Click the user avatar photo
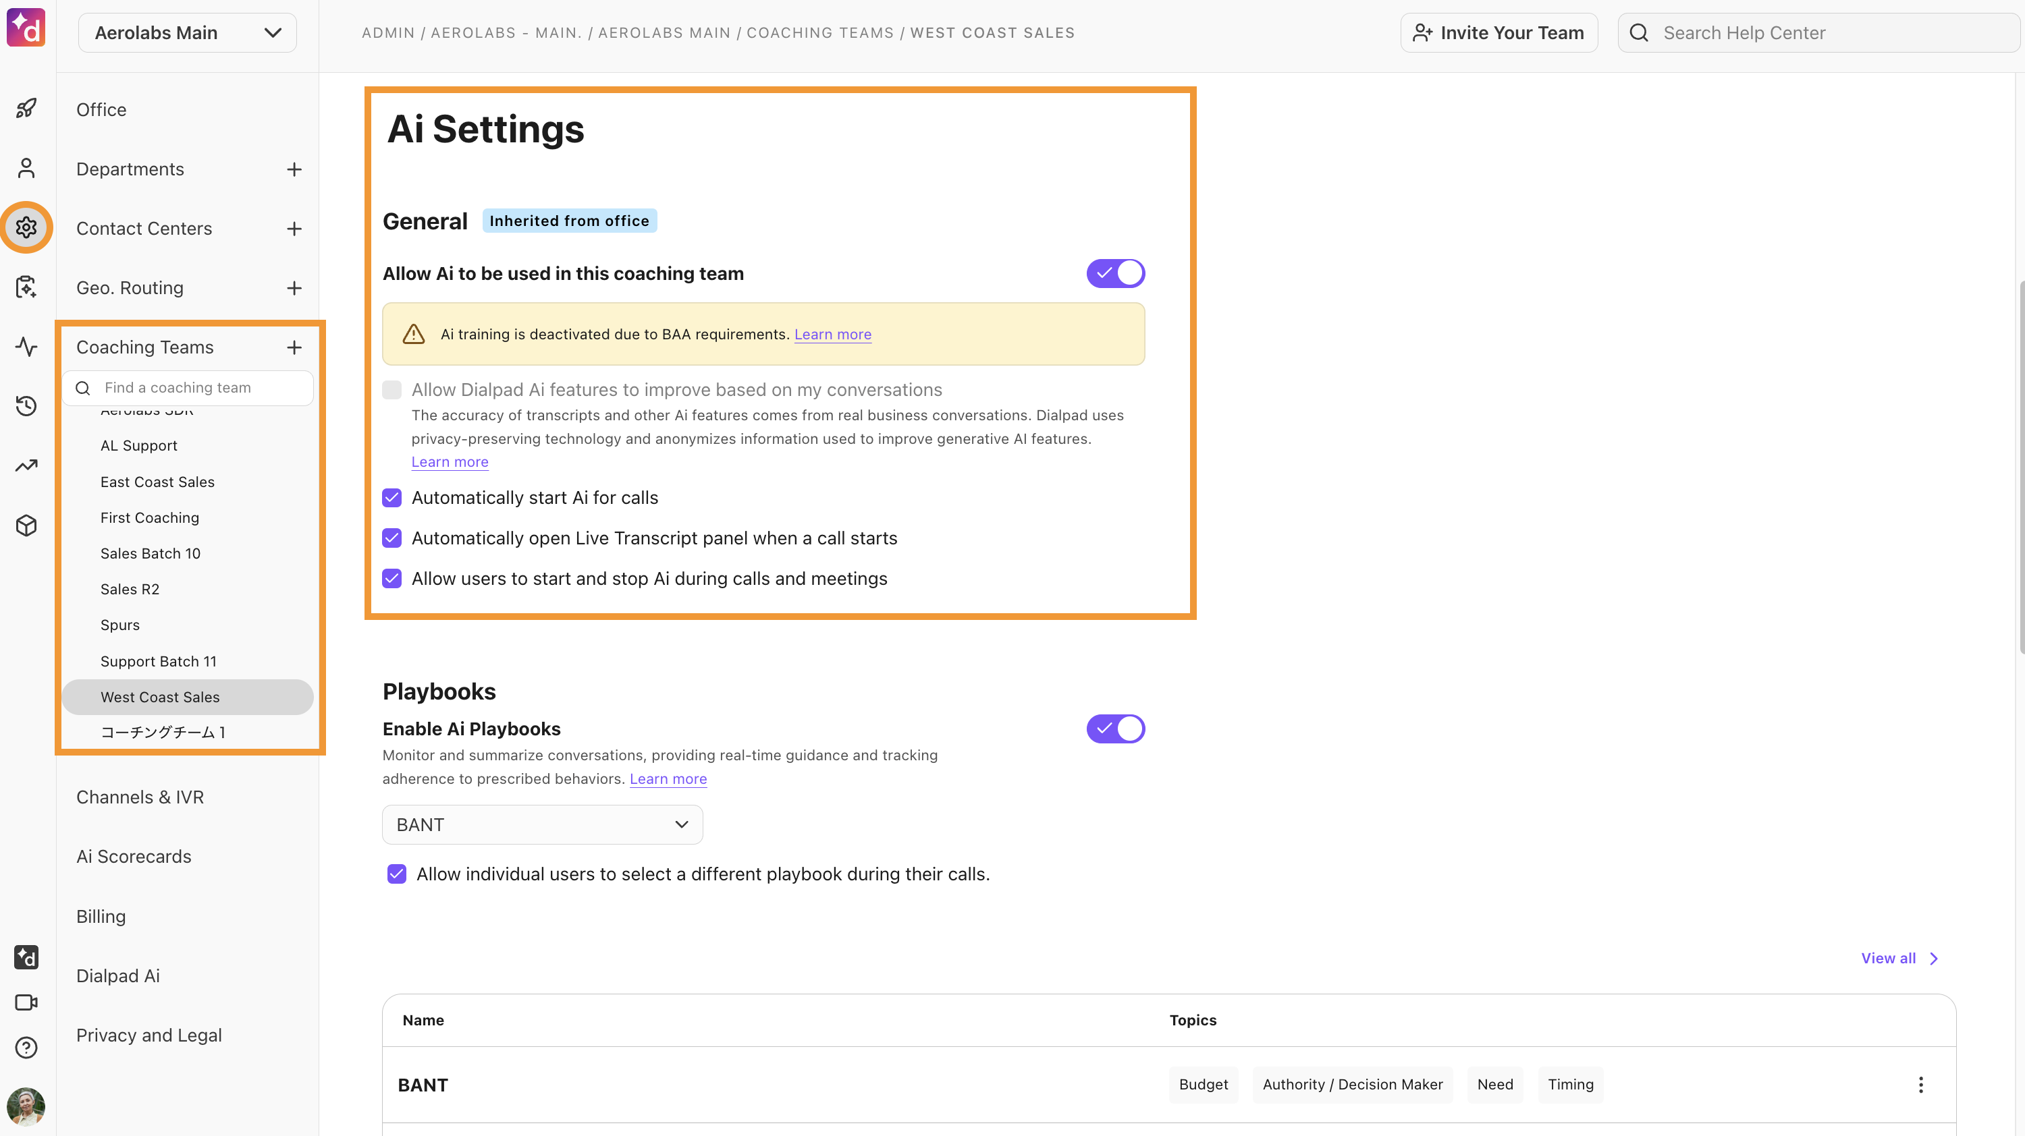 pos(26,1107)
